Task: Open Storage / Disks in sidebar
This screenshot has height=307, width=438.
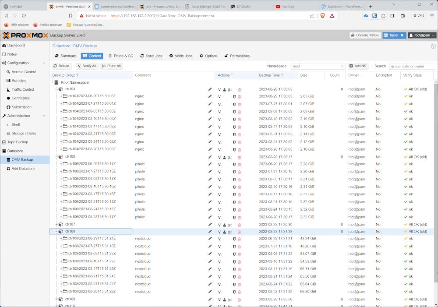Action: pyautogui.click(x=24, y=133)
